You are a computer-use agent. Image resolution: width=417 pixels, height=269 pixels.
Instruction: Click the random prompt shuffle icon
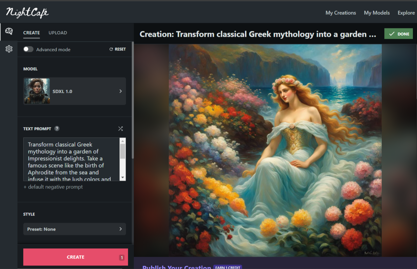pos(120,129)
